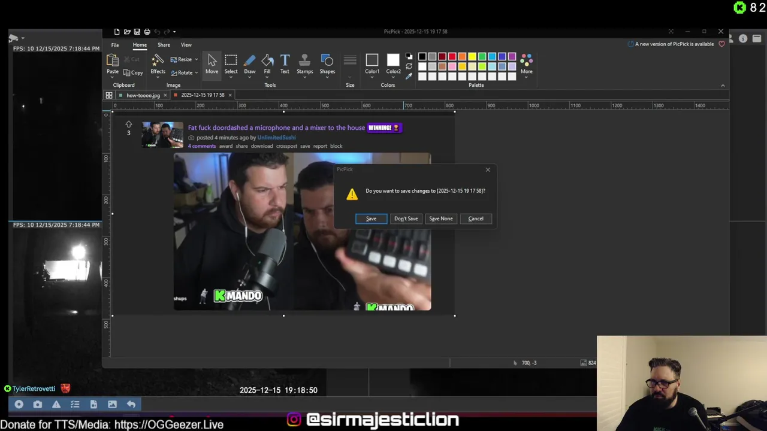767x431 pixels.
Task: Click the Paste clipboard icon
Action: 113,60
